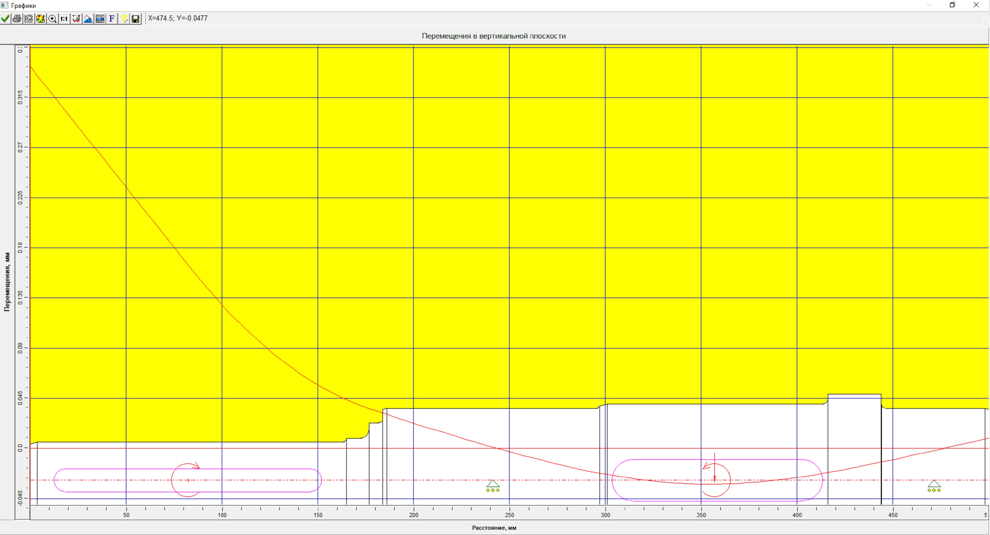The height and width of the screenshot is (535, 990).
Task: Restore the Графики window size
Action: (952, 5)
